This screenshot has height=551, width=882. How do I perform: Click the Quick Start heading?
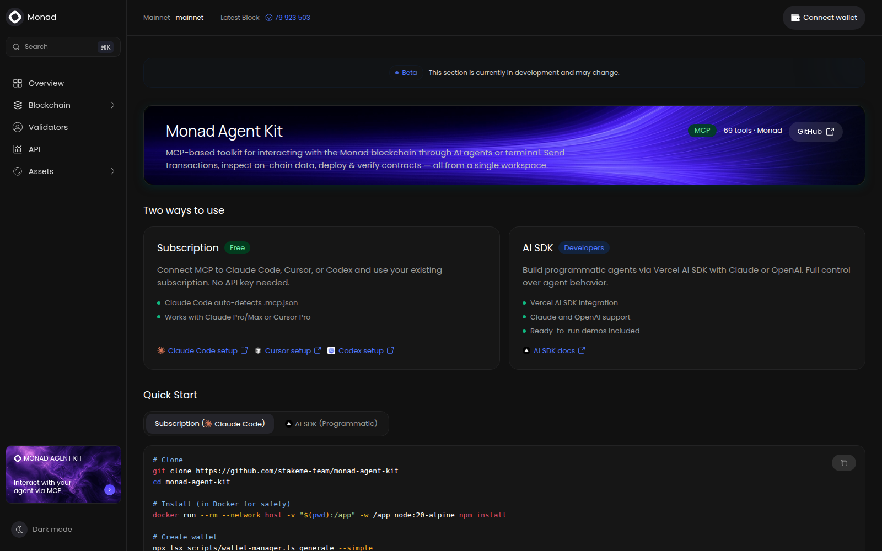tap(170, 395)
